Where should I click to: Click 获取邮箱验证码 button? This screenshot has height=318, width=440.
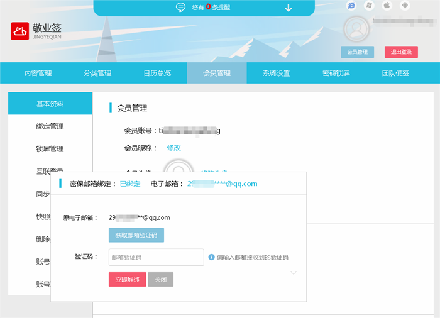click(136, 235)
